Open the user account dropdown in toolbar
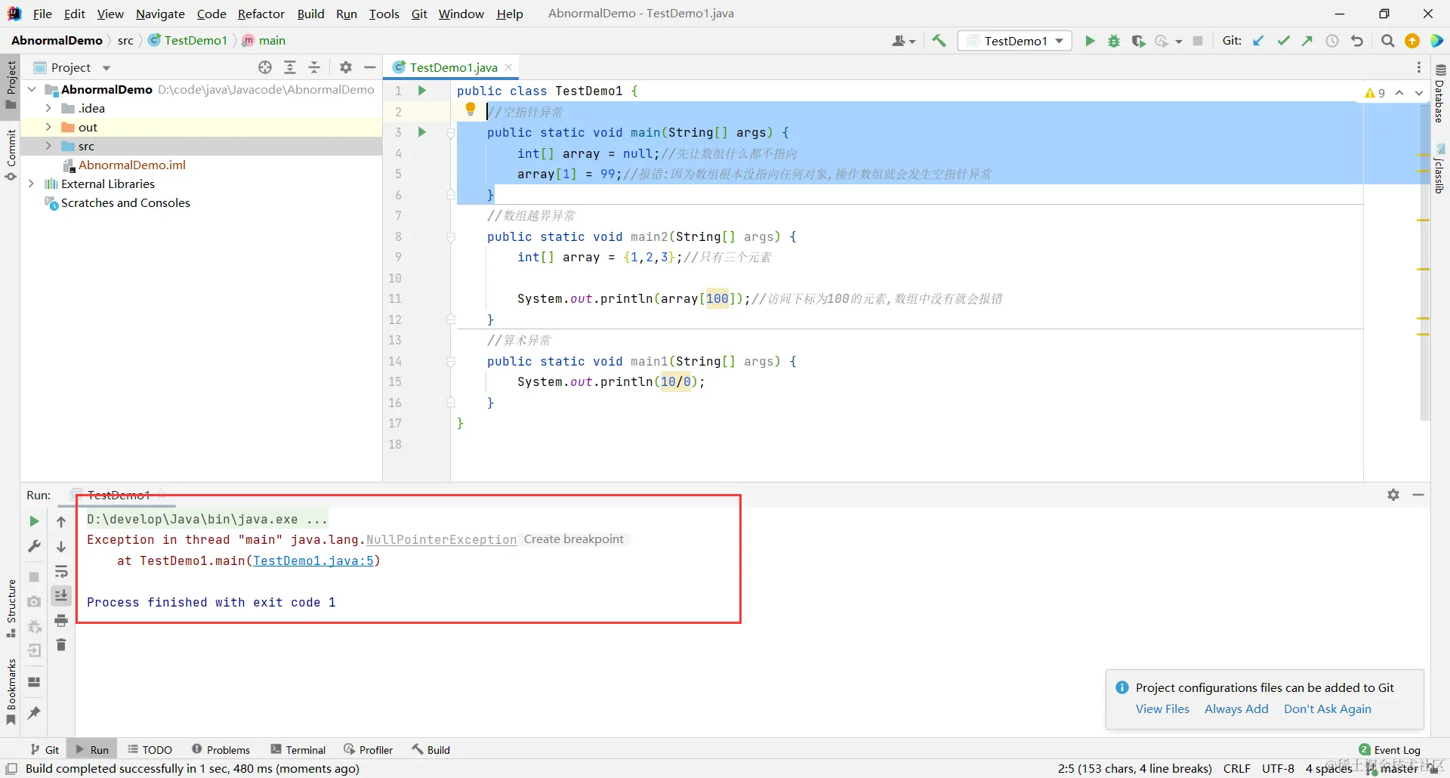Viewport: 1450px width, 778px height. click(903, 41)
